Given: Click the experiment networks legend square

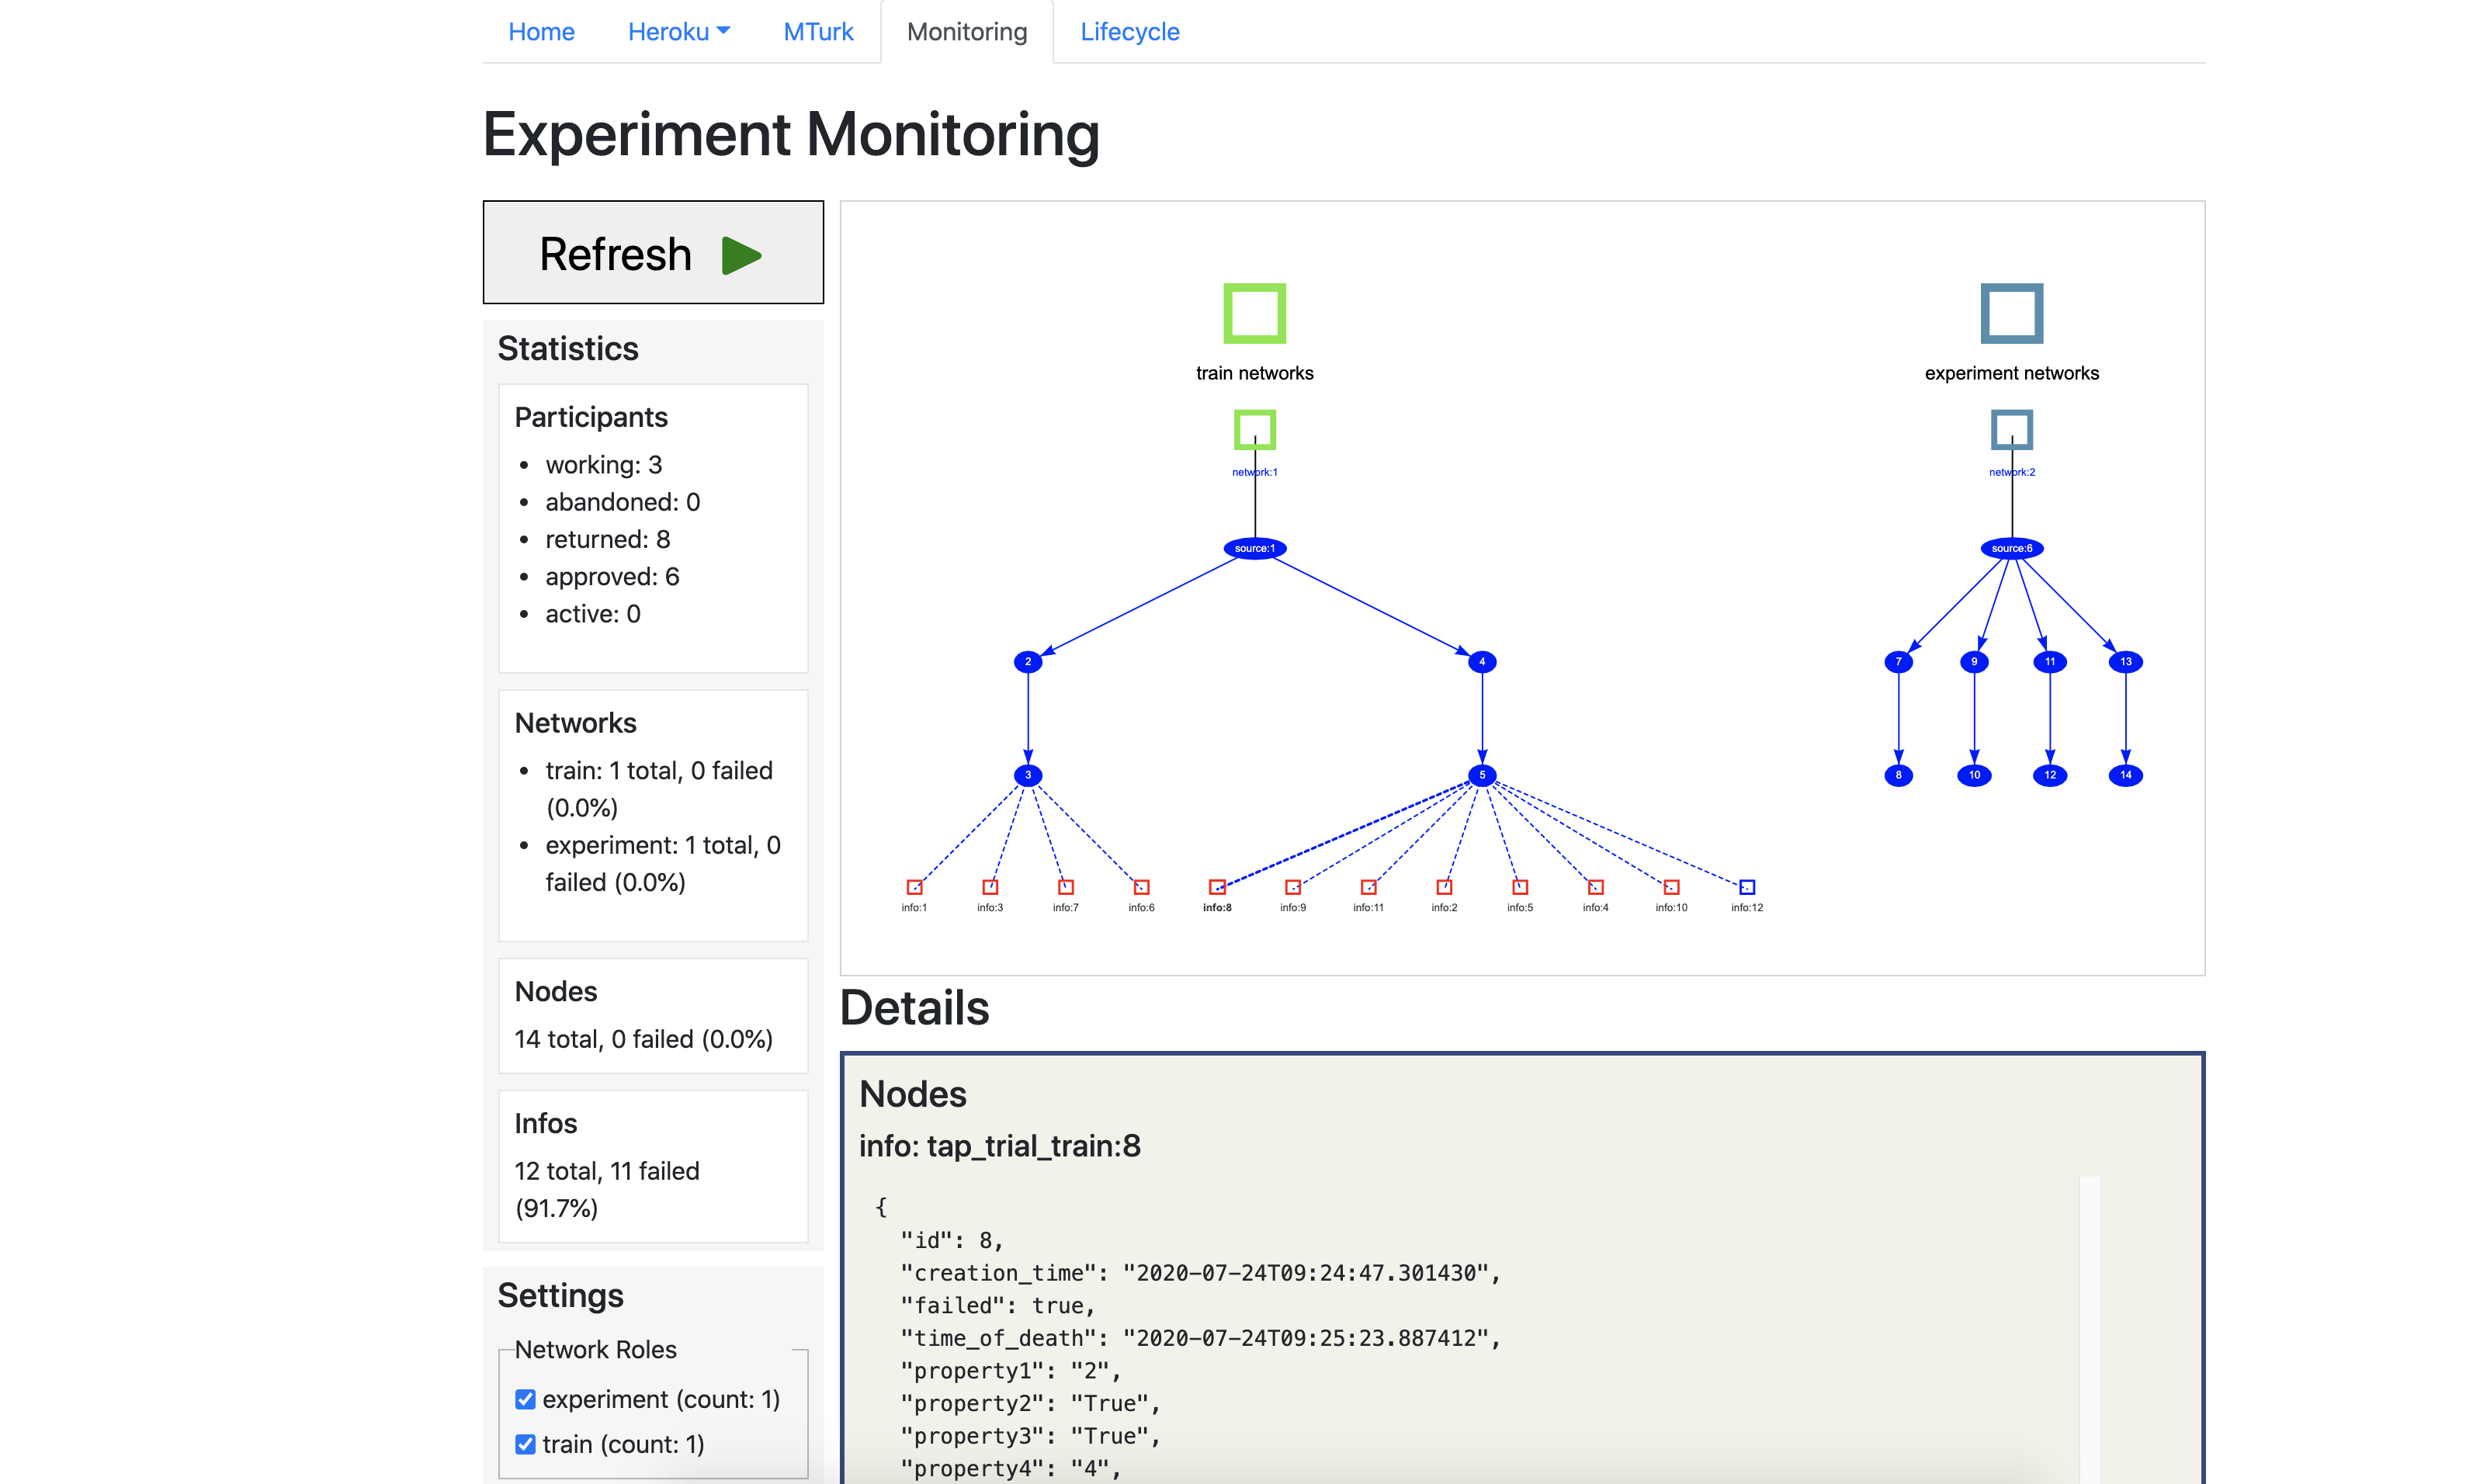Looking at the screenshot, I should pos(2011,311).
